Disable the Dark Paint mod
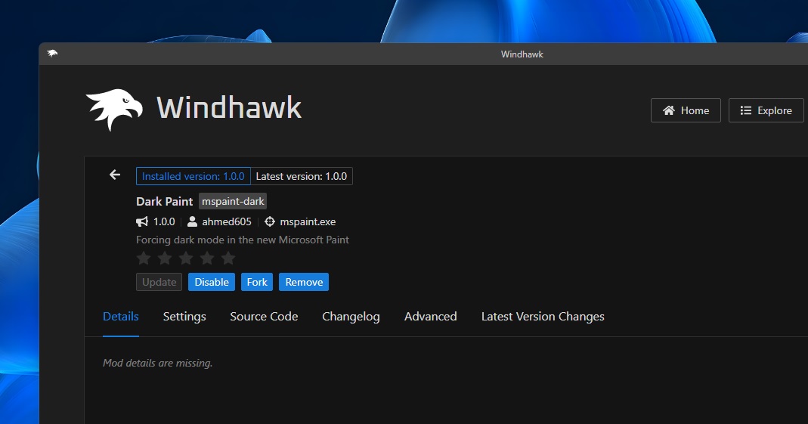The image size is (808, 424). [212, 282]
